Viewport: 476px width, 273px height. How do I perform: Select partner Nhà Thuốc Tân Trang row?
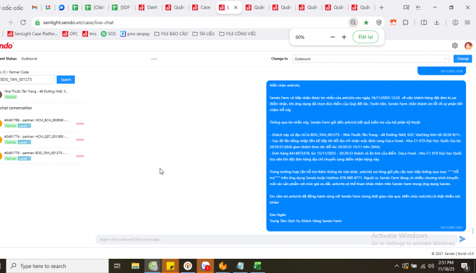[x=43, y=94]
